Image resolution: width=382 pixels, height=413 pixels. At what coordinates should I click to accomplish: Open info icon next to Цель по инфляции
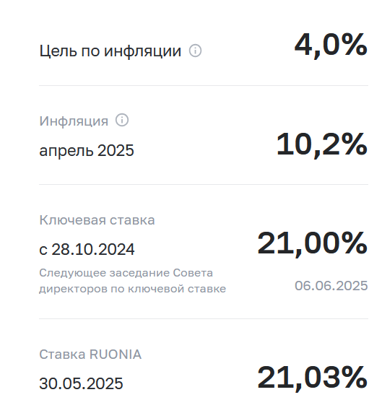pos(195,51)
